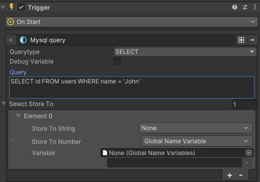Click the Mysql query half-circle icon

pos(23,40)
